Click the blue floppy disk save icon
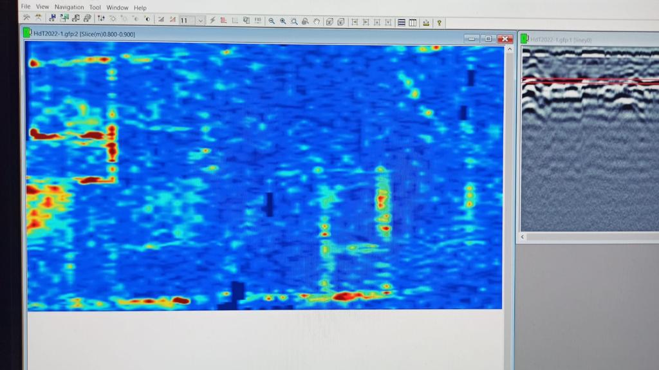Image resolution: width=659 pixels, height=370 pixels. click(x=52, y=18)
